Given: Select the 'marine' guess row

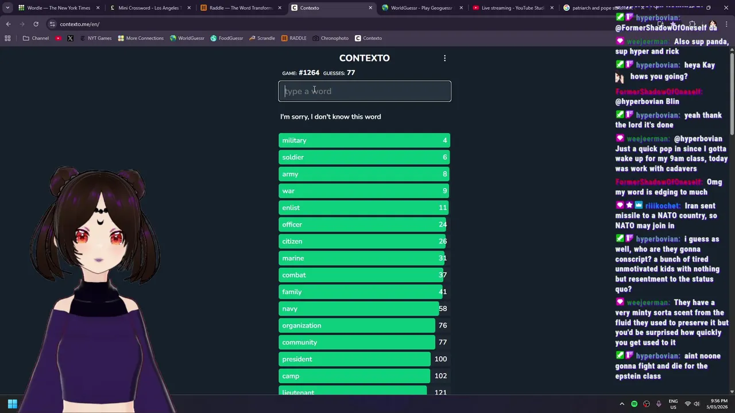Looking at the screenshot, I should click(365, 258).
